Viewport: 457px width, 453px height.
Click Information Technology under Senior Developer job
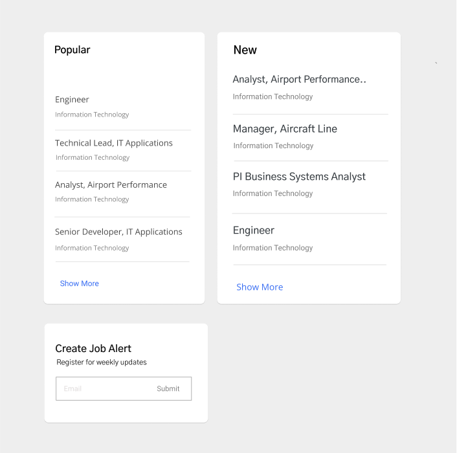click(92, 248)
